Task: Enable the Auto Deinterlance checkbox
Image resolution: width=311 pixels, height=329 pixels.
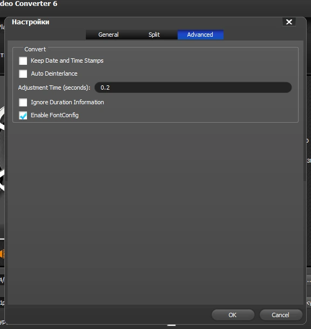Action: coord(23,73)
